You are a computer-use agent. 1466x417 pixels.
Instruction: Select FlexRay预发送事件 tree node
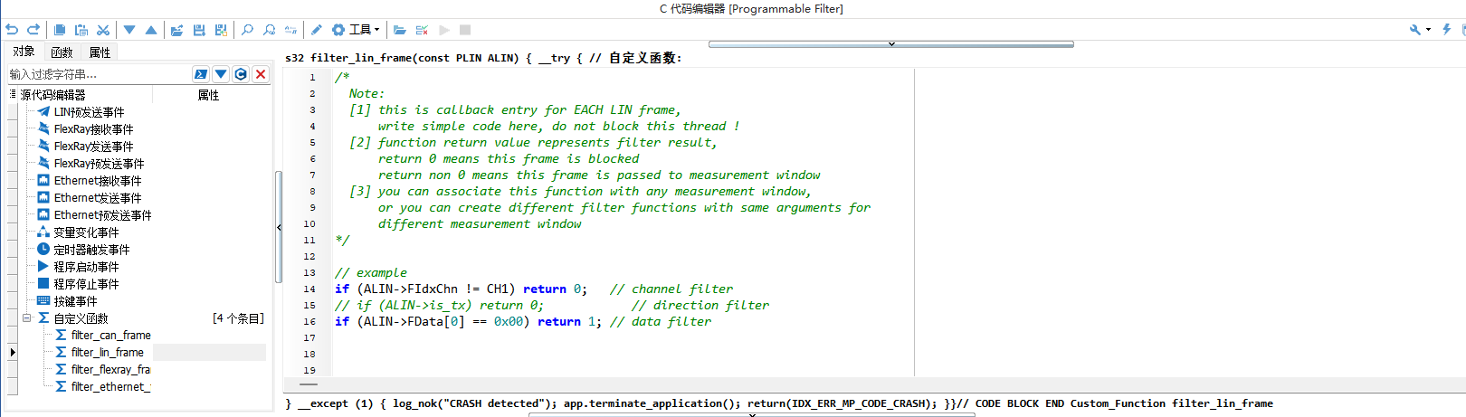pos(99,164)
